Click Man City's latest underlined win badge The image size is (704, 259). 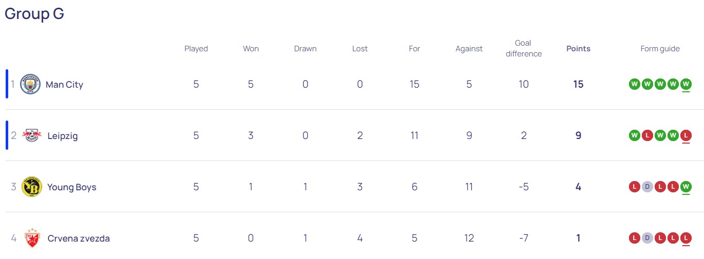tap(686, 84)
